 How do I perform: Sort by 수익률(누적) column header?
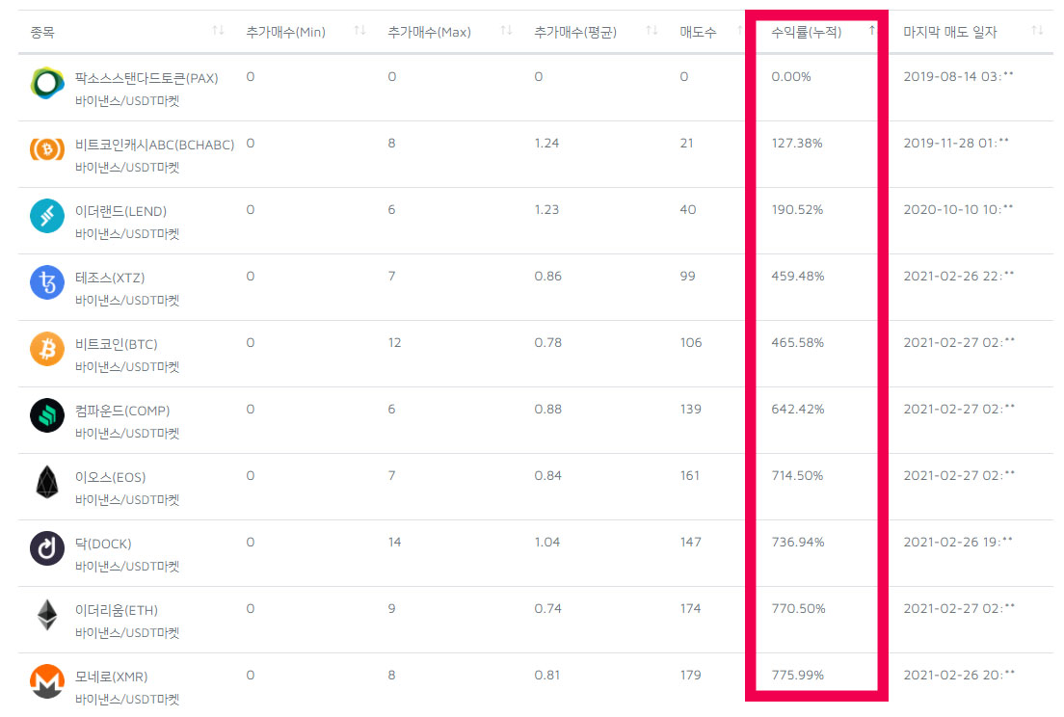(806, 32)
